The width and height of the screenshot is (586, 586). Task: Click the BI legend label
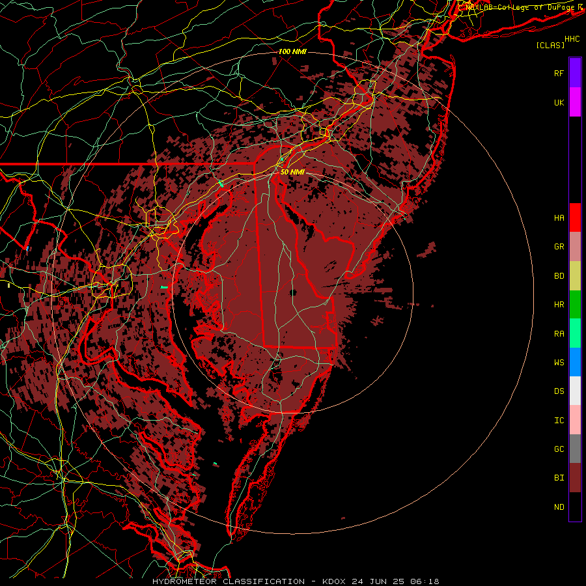click(x=559, y=478)
